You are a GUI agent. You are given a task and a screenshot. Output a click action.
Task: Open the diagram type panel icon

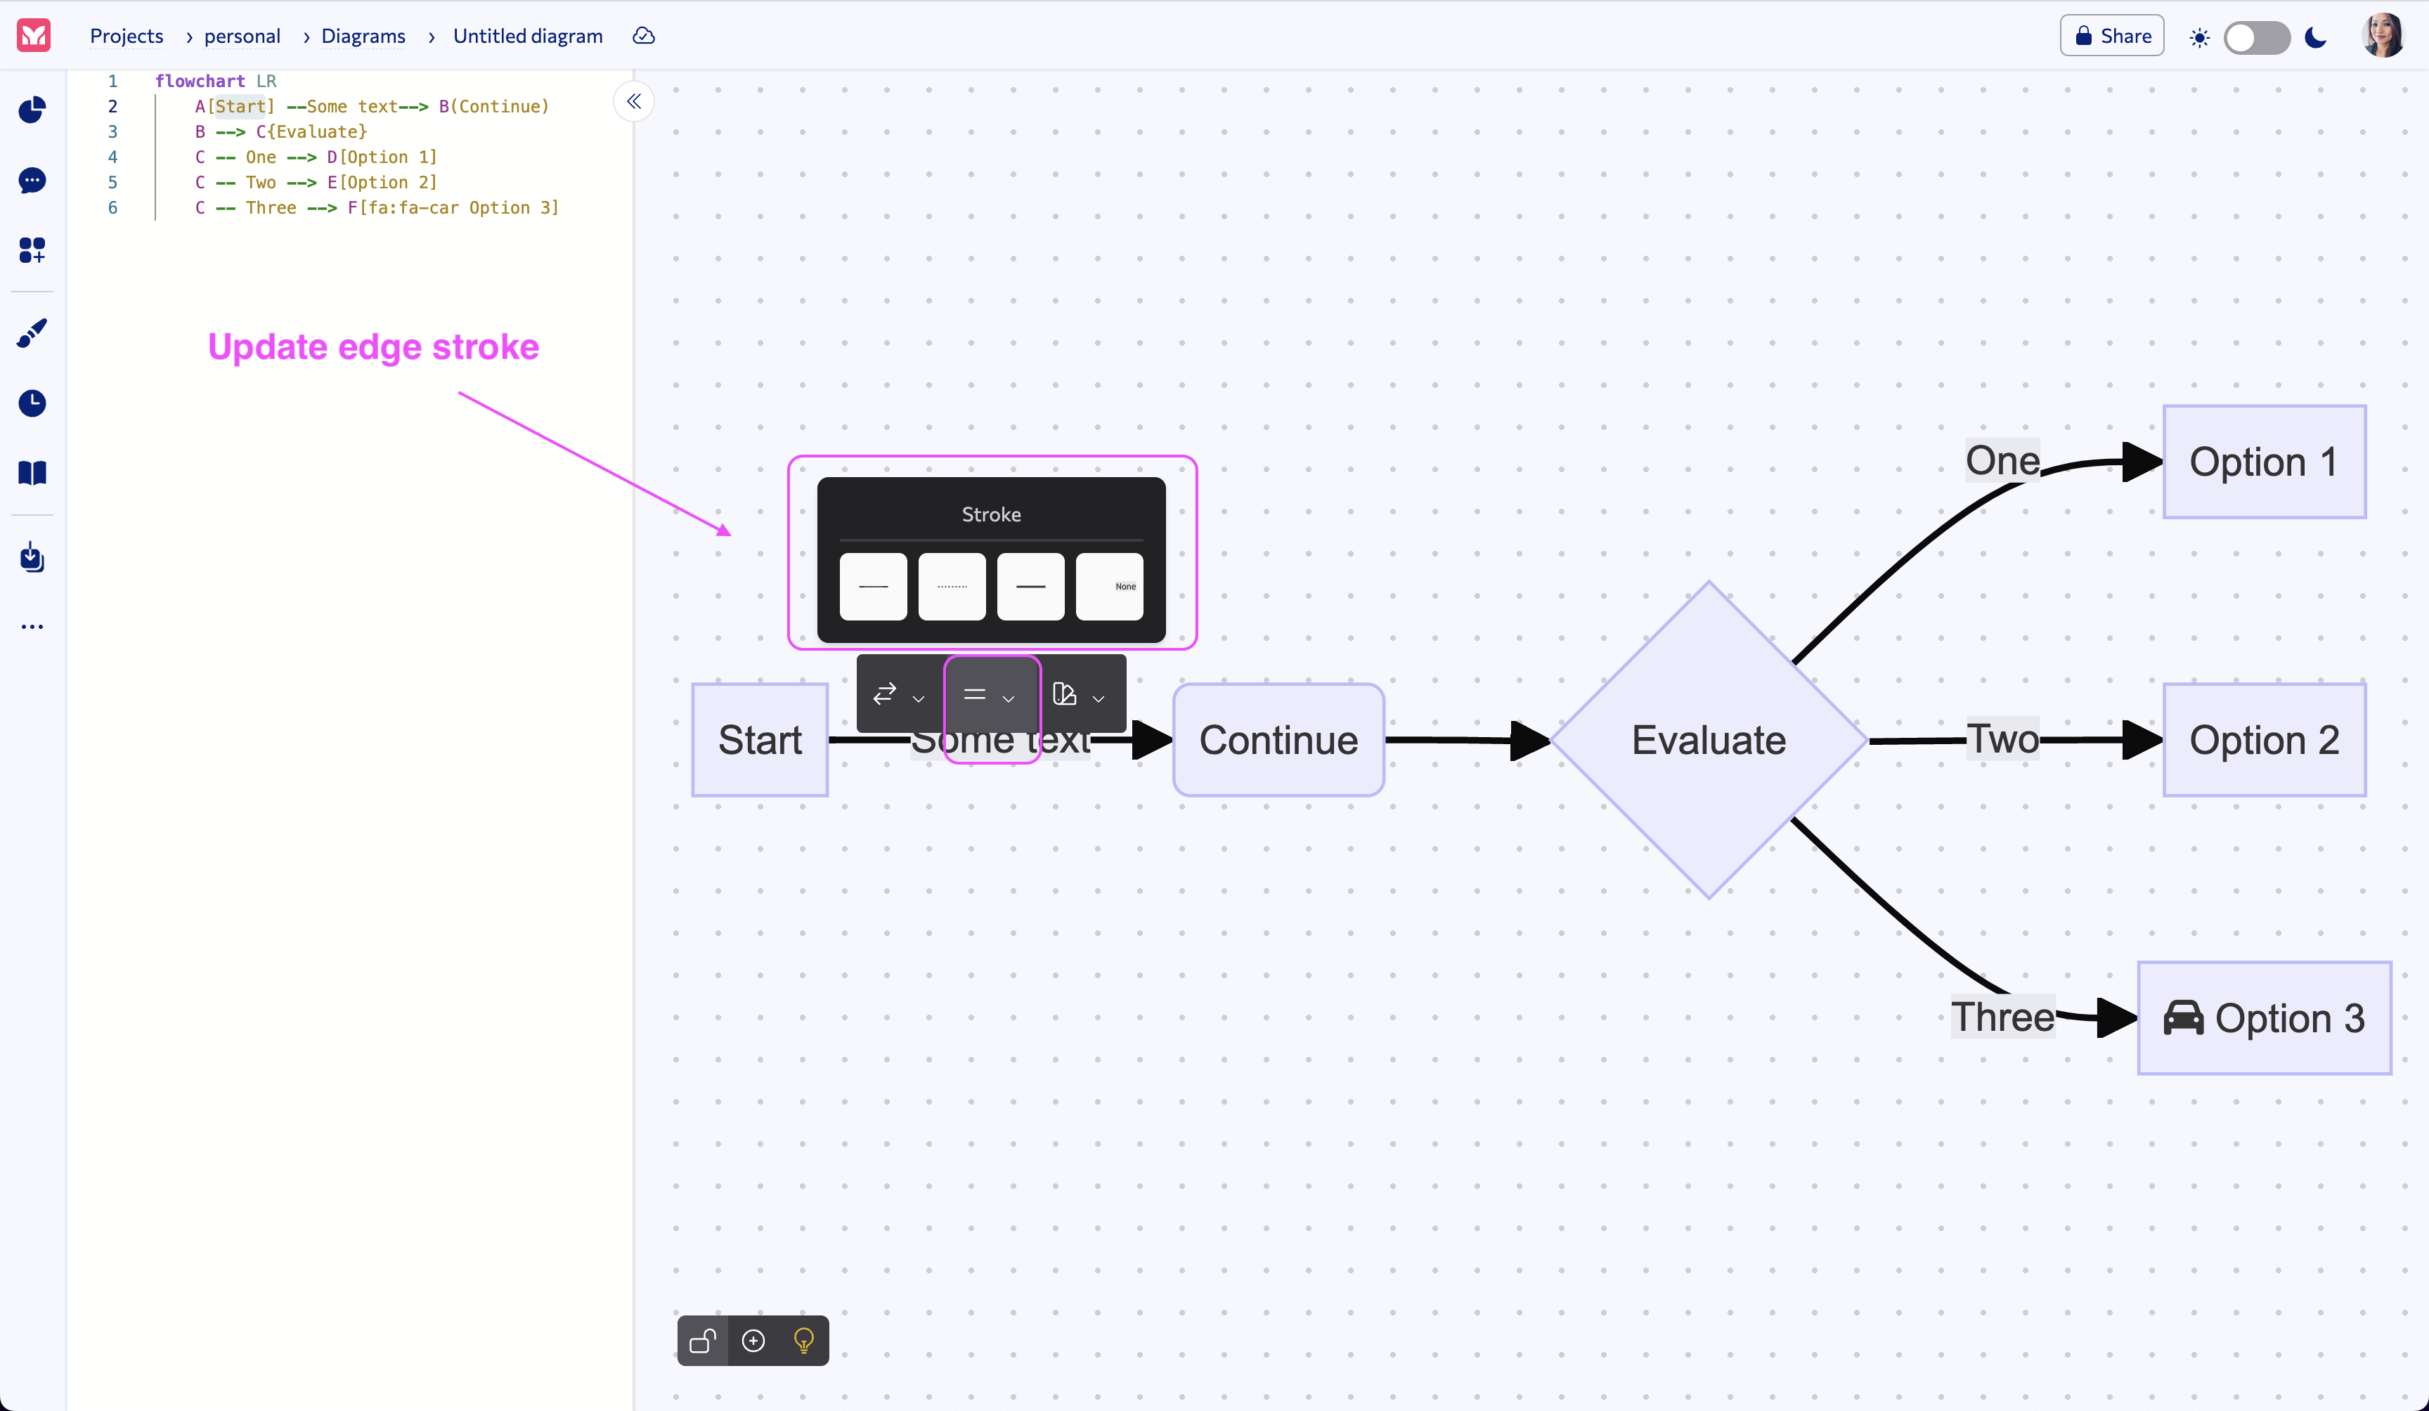tap(33, 110)
